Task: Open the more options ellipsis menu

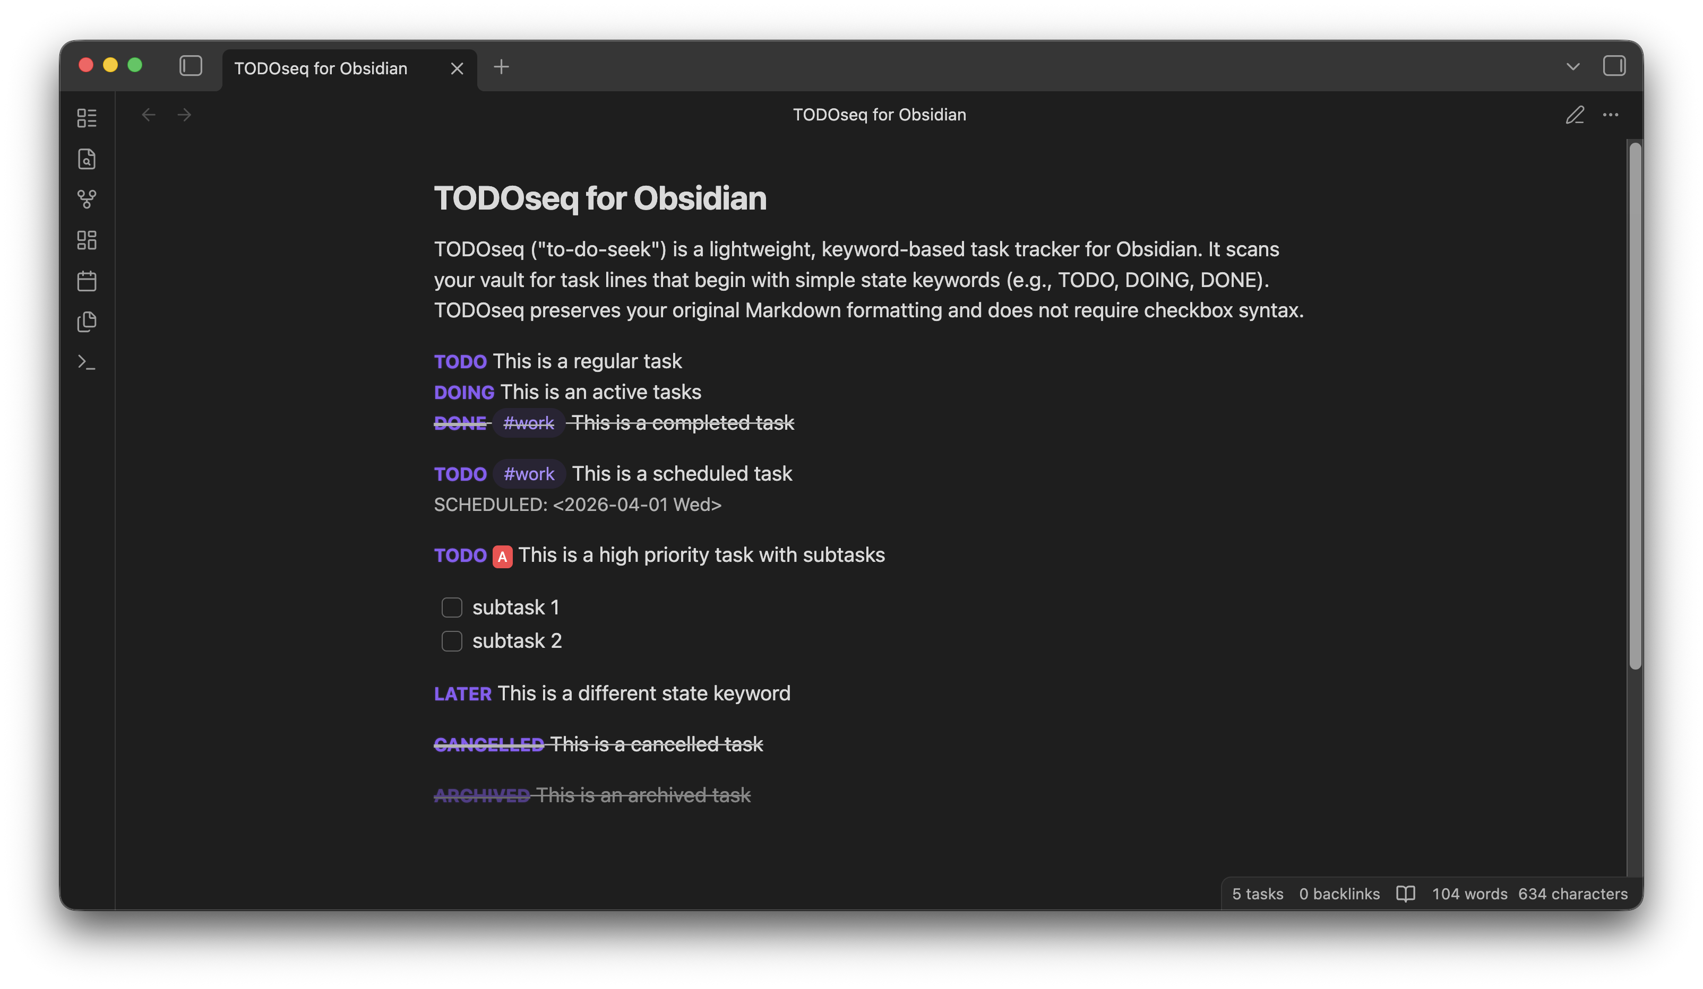Action: click(x=1611, y=116)
